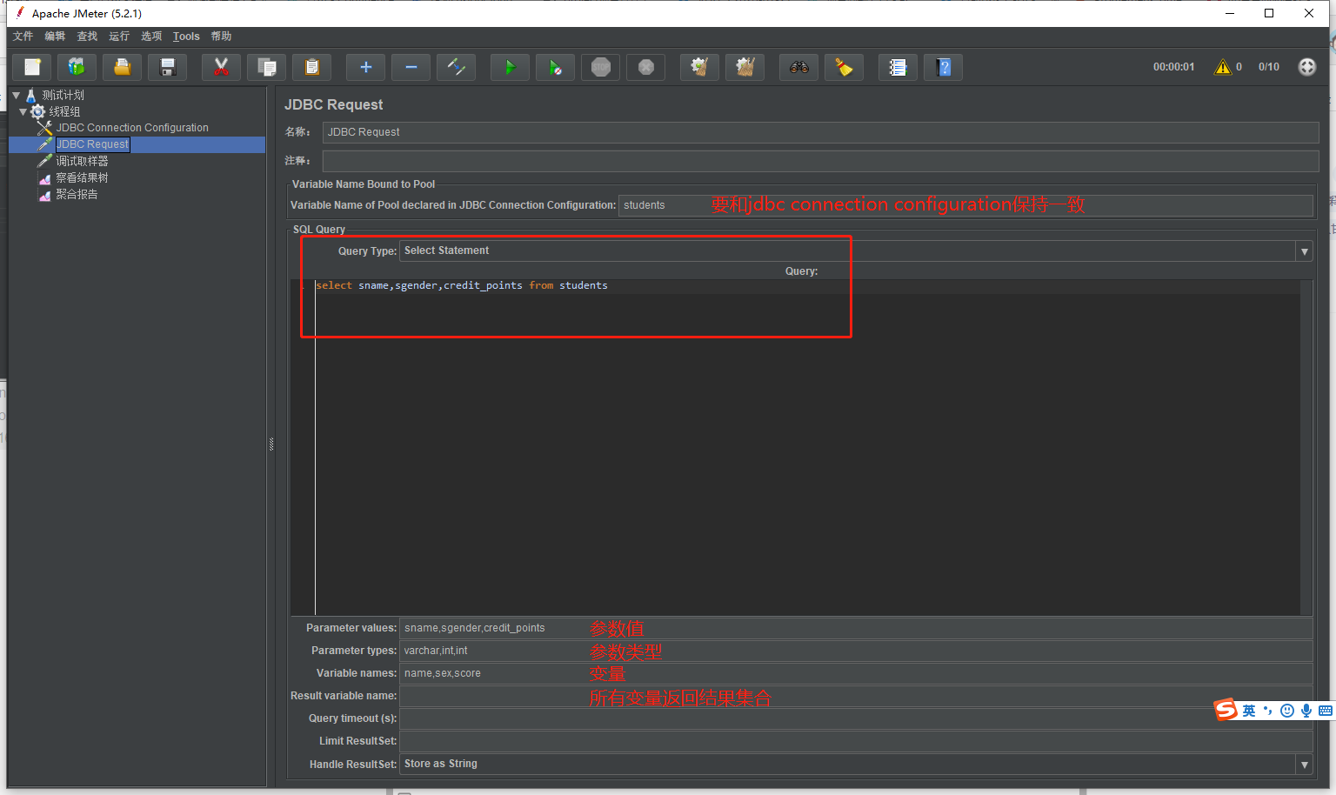Image resolution: width=1336 pixels, height=795 pixels.
Task: Click the Open file toolbar icon
Action: pyautogui.click(x=123, y=67)
